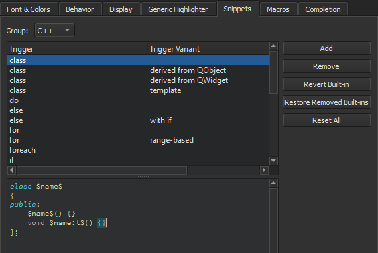The image size is (378, 253).
Task: Open the Behavior tab
Action: pos(80,9)
